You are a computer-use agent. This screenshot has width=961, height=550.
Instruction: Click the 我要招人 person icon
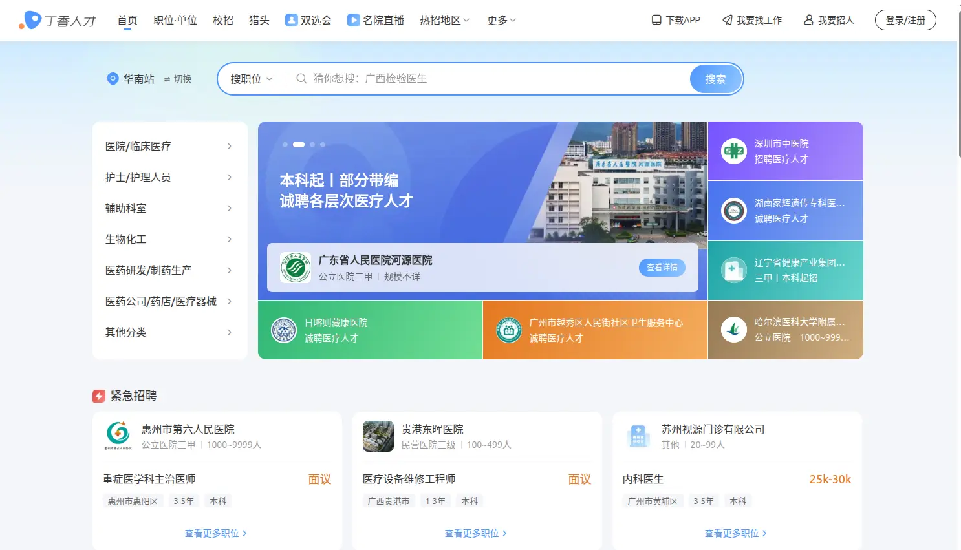pyautogui.click(x=808, y=20)
